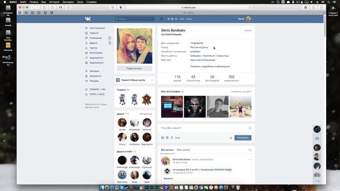Click the Укажите Вашу школу prompt
The width and height of the screenshot is (340, 191).
(x=133, y=80)
